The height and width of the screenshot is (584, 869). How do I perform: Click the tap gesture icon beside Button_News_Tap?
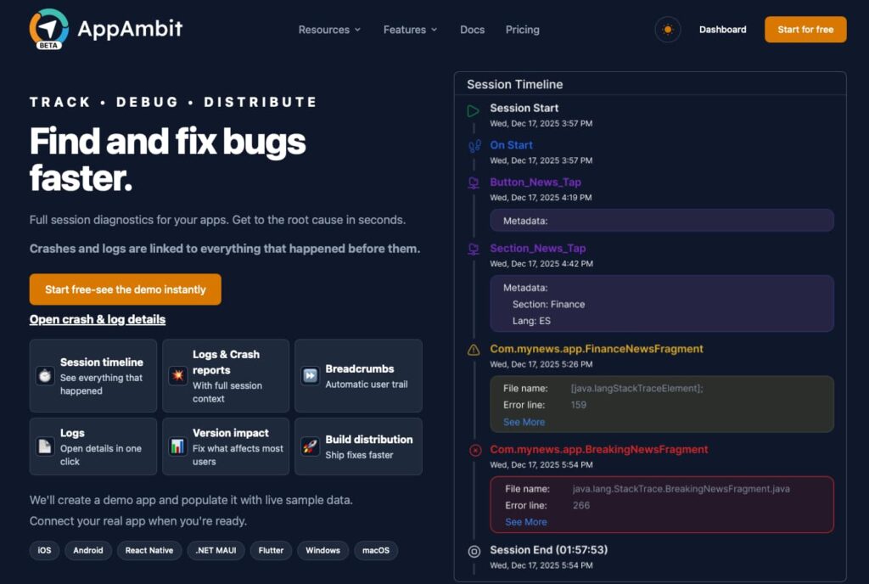[474, 182]
